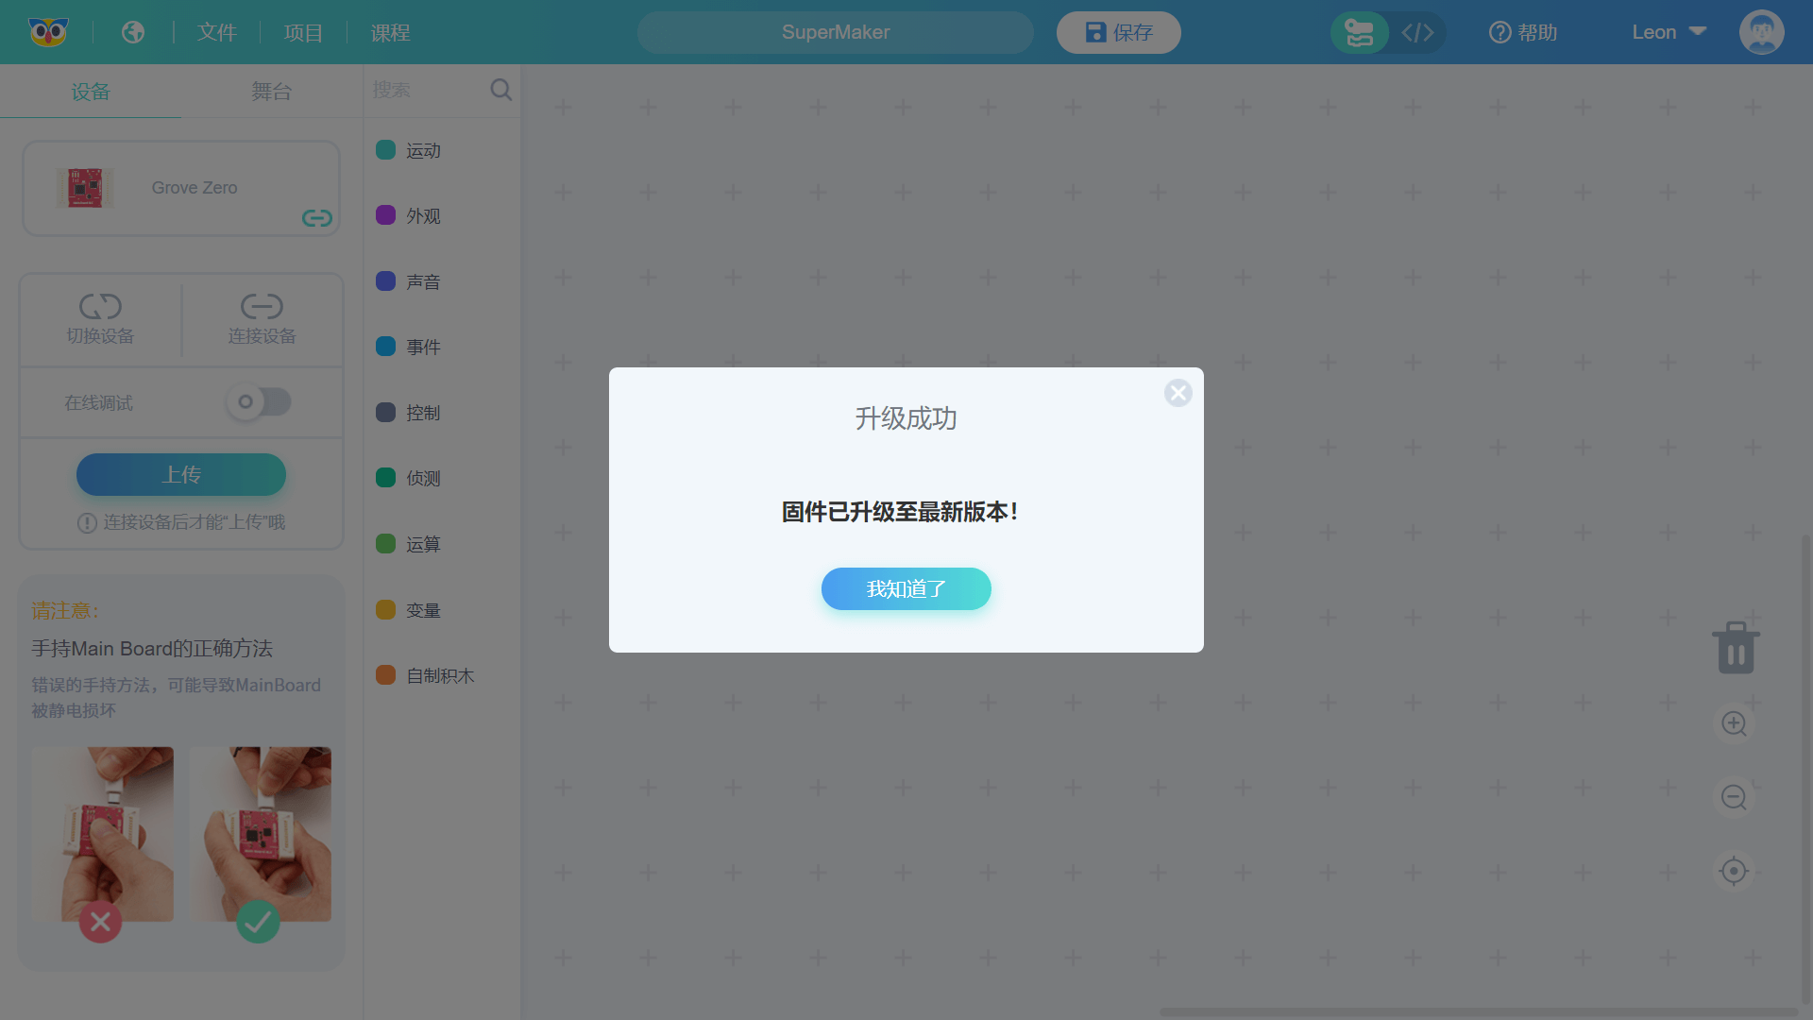Close the 升级成功 dialog
The image size is (1813, 1020).
pyautogui.click(x=1178, y=393)
